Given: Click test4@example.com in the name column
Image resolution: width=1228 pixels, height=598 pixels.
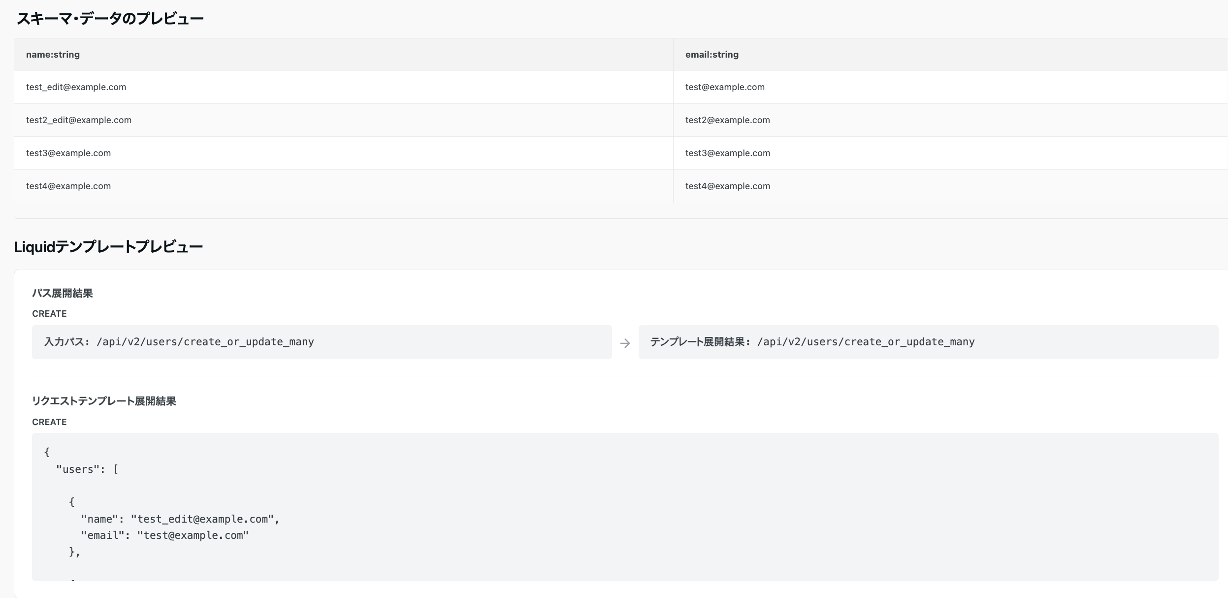Looking at the screenshot, I should click(68, 186).
